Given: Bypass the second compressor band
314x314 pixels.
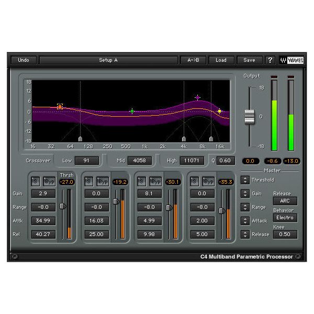Looking at the screenshot, I should click(103, 182).
